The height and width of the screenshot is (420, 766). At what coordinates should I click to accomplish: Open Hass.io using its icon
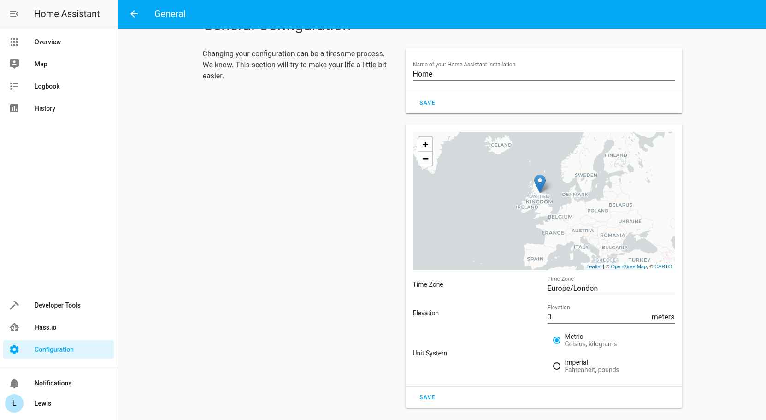[x=14, y=327]
